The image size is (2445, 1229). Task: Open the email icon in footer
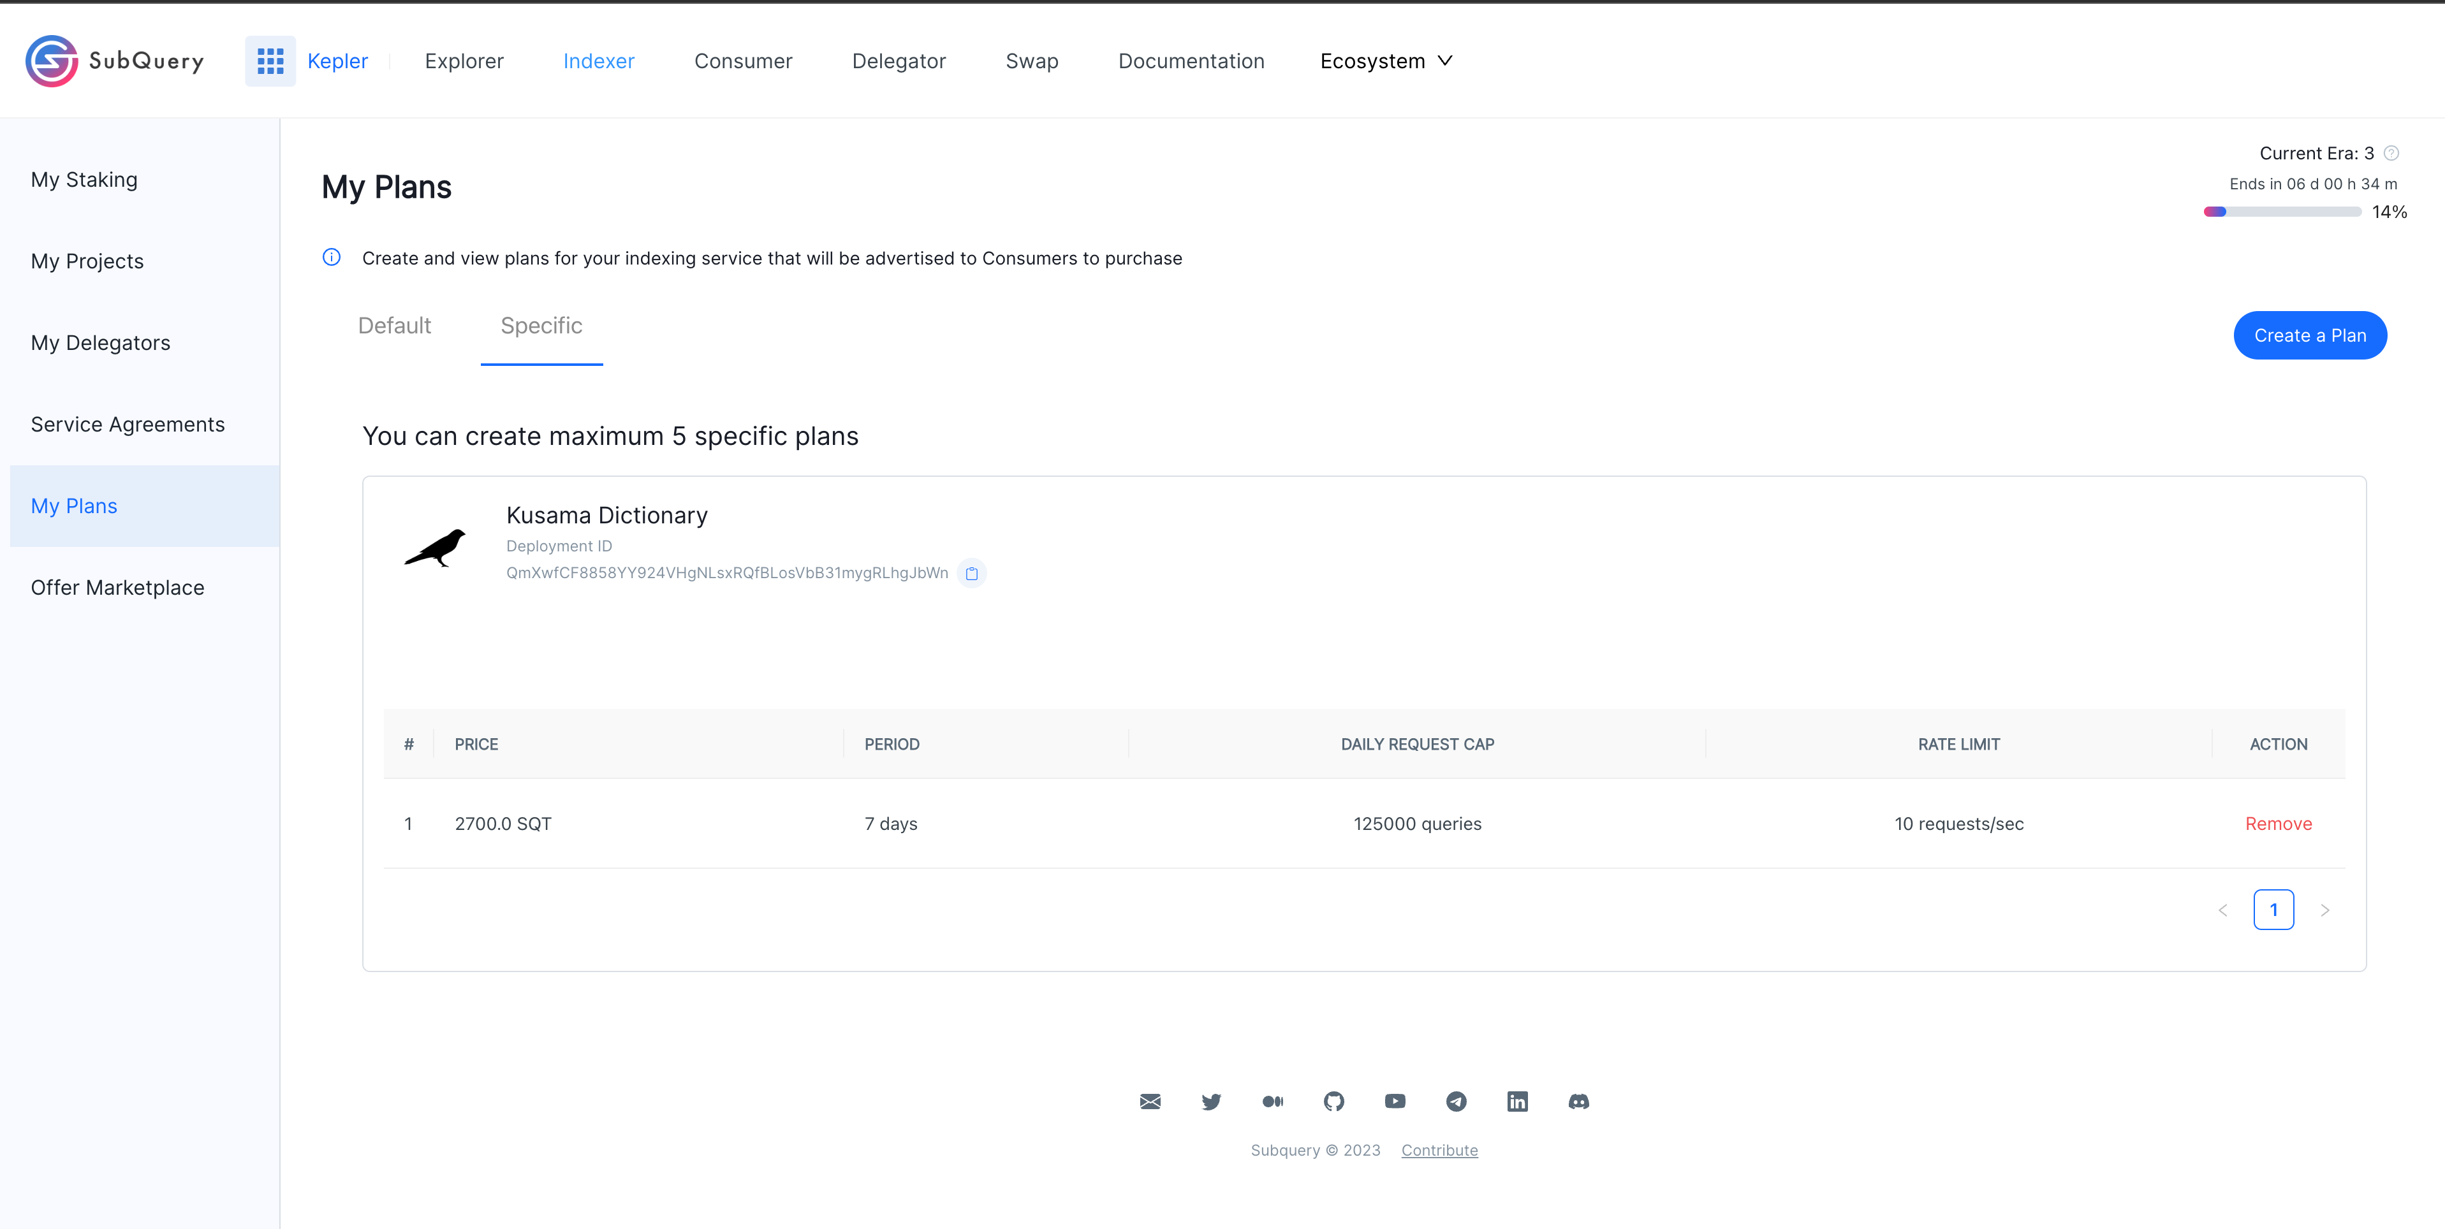coord(1150,1101)
